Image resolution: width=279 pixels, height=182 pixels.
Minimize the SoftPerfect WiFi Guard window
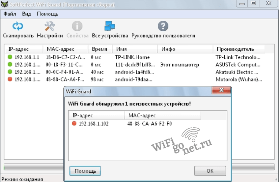coord(242,4)
